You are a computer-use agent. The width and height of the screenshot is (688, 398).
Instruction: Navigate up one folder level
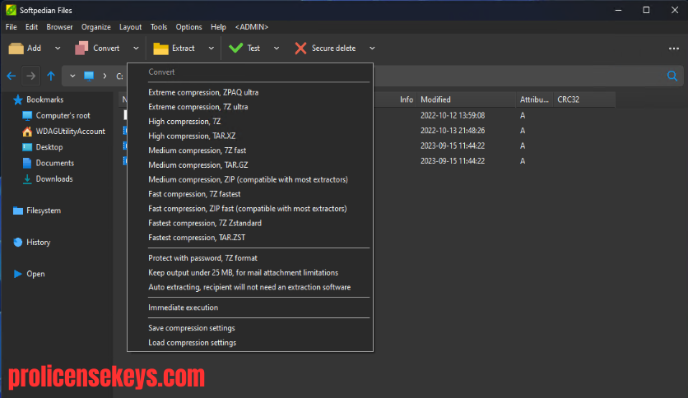51,76
